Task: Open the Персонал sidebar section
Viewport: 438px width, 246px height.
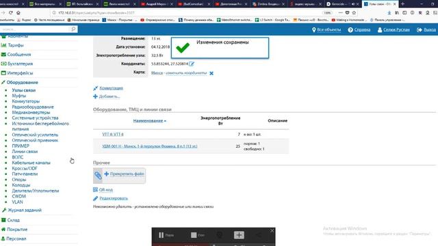Action: (x=16, y=238)
